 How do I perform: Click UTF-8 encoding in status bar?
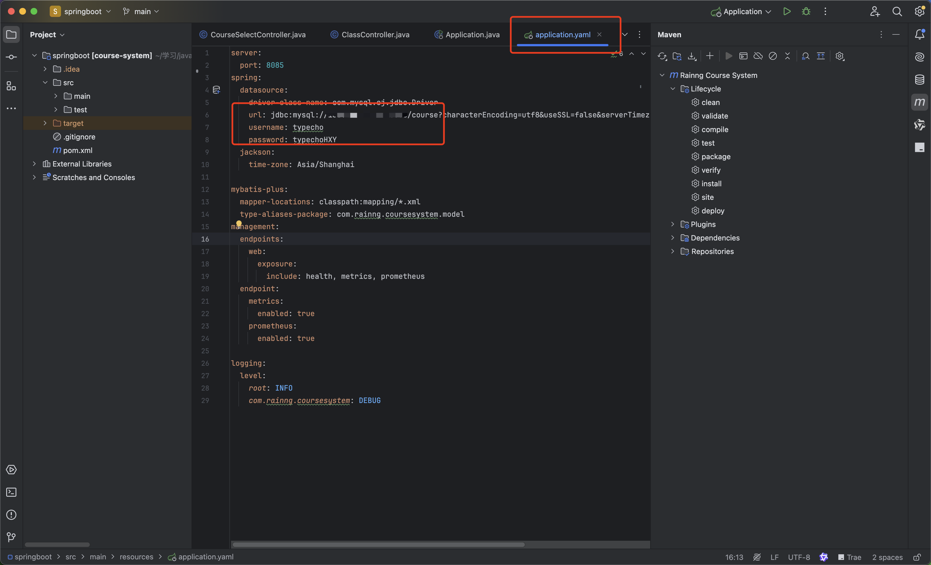(799, 557)
